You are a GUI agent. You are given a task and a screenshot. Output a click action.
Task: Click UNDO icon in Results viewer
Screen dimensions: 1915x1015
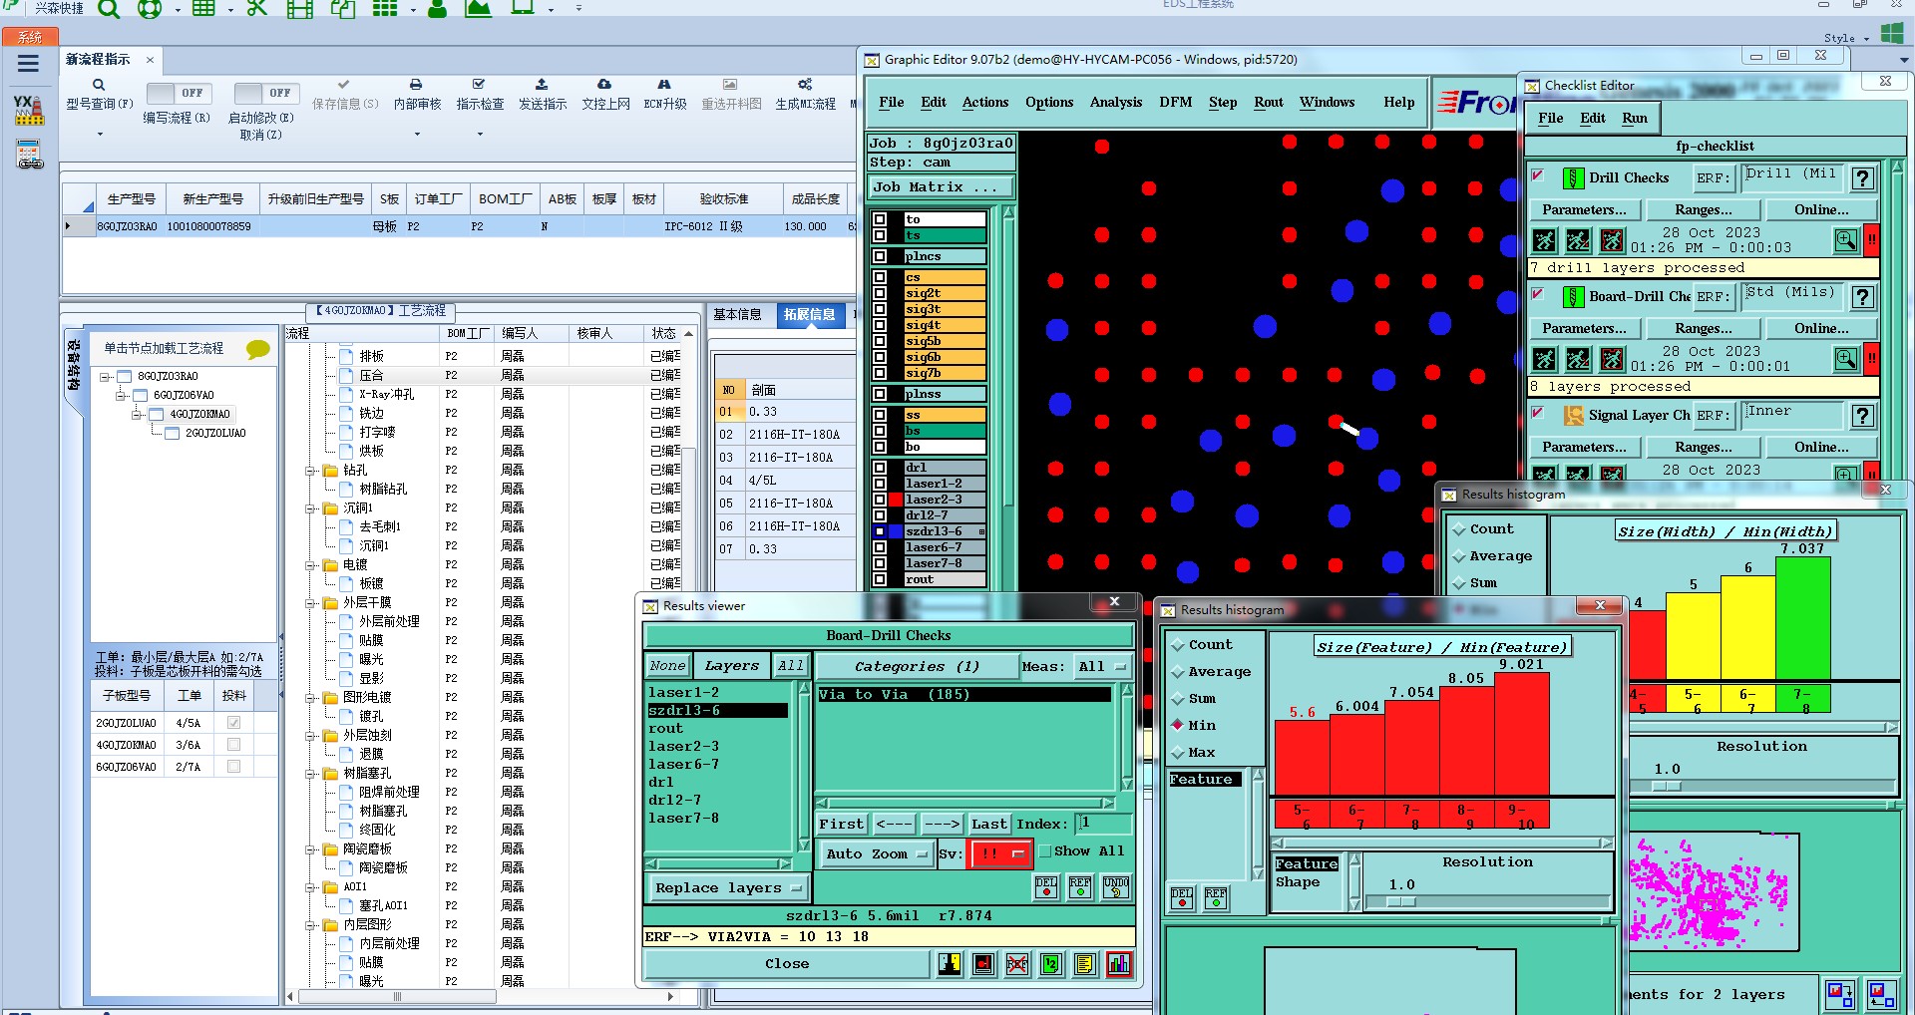1116,887
